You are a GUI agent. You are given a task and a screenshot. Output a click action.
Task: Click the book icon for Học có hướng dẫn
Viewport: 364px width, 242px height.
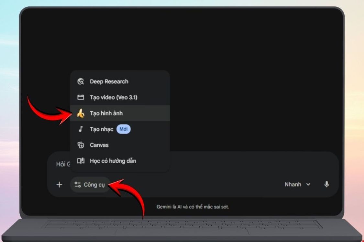coord(81,161)
